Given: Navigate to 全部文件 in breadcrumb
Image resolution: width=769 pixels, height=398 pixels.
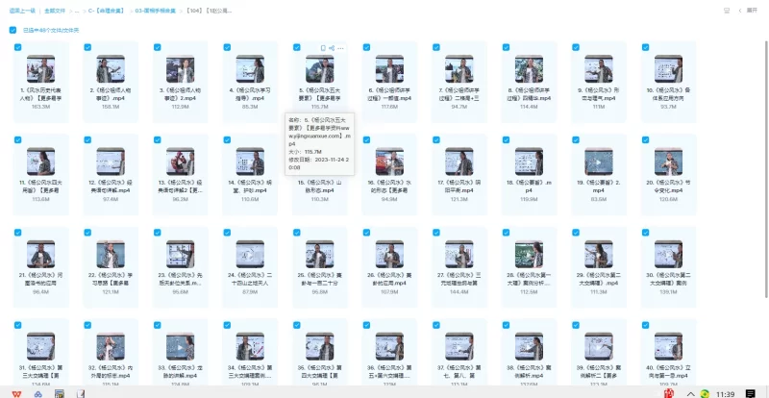Looking at the screenshot, I should pyautogui.click(x=57, y=11).
